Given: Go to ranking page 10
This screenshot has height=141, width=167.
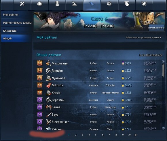Looking at the screenshot, I should [x=129, y=135].
